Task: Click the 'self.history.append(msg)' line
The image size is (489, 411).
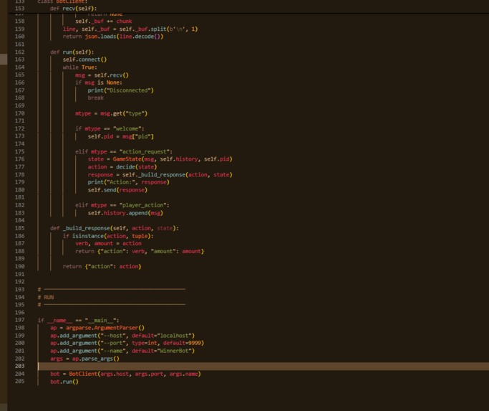Action: (125, 213)
